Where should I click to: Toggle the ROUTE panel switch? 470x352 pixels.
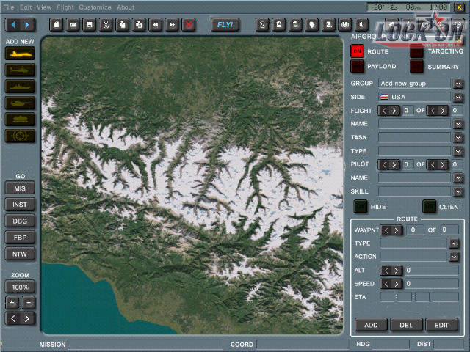(357, 51)
